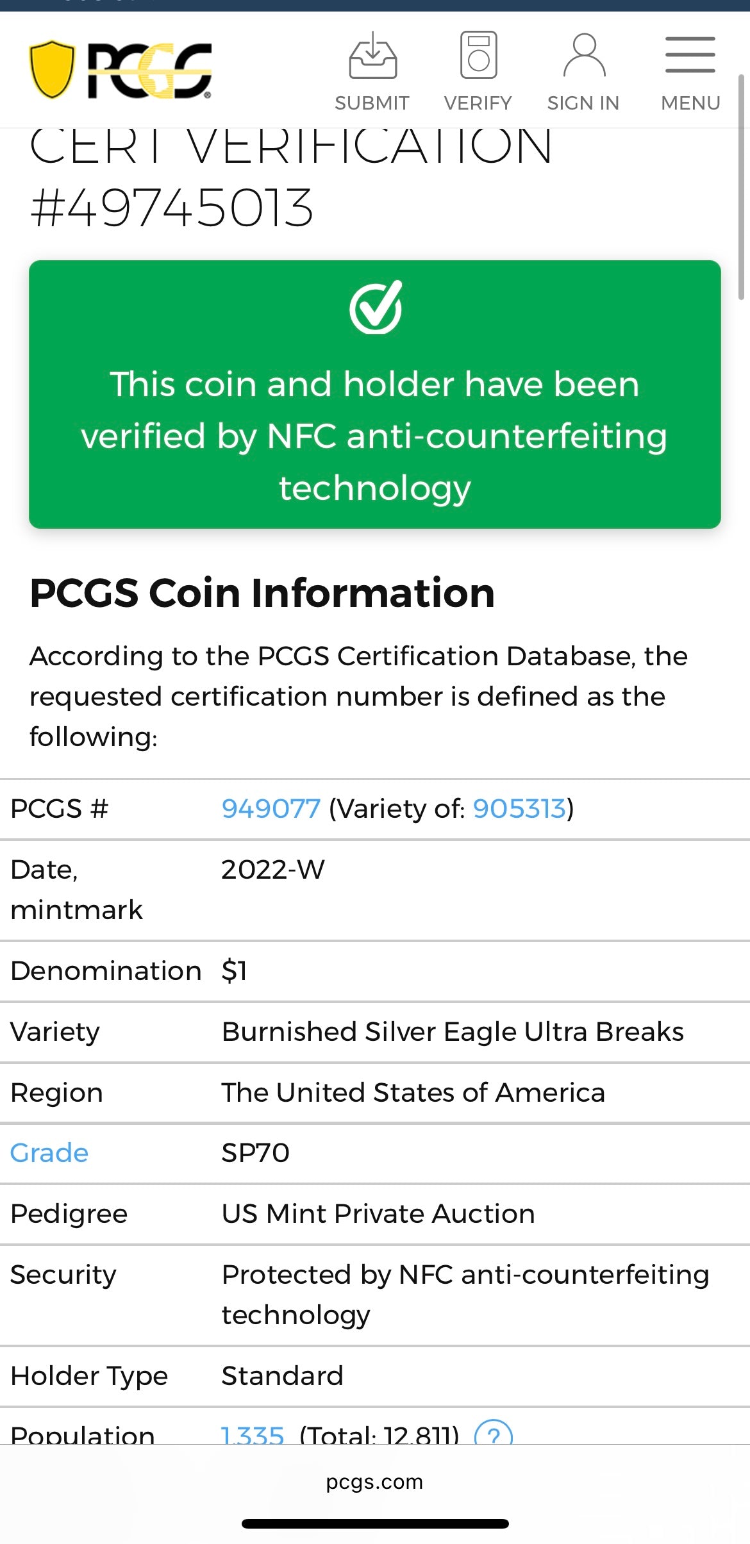Open variety link 905313
This screenshot has height=1544, width=750.
click(519, 809)
